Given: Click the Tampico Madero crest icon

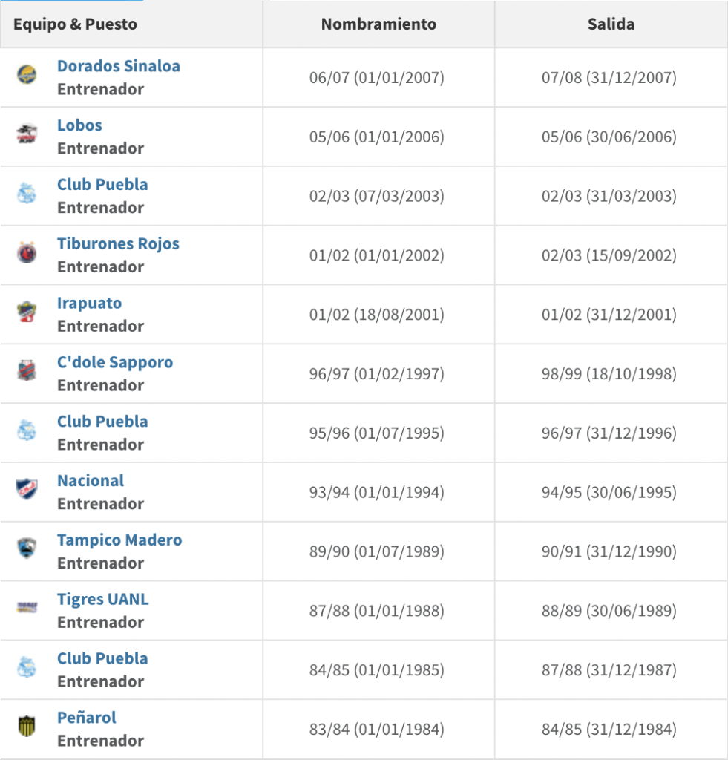Looking at the screenshot, I should click(x=27, y=548).
